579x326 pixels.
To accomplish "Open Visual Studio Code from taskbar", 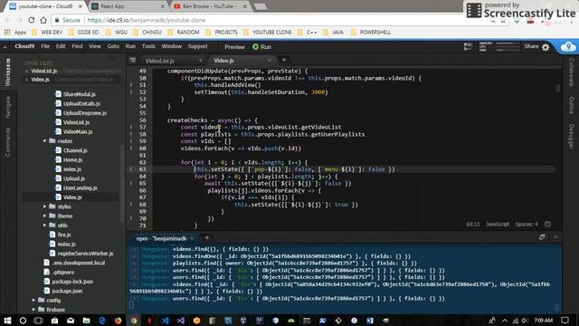I will pyautogui.click(x=165, y=320).
